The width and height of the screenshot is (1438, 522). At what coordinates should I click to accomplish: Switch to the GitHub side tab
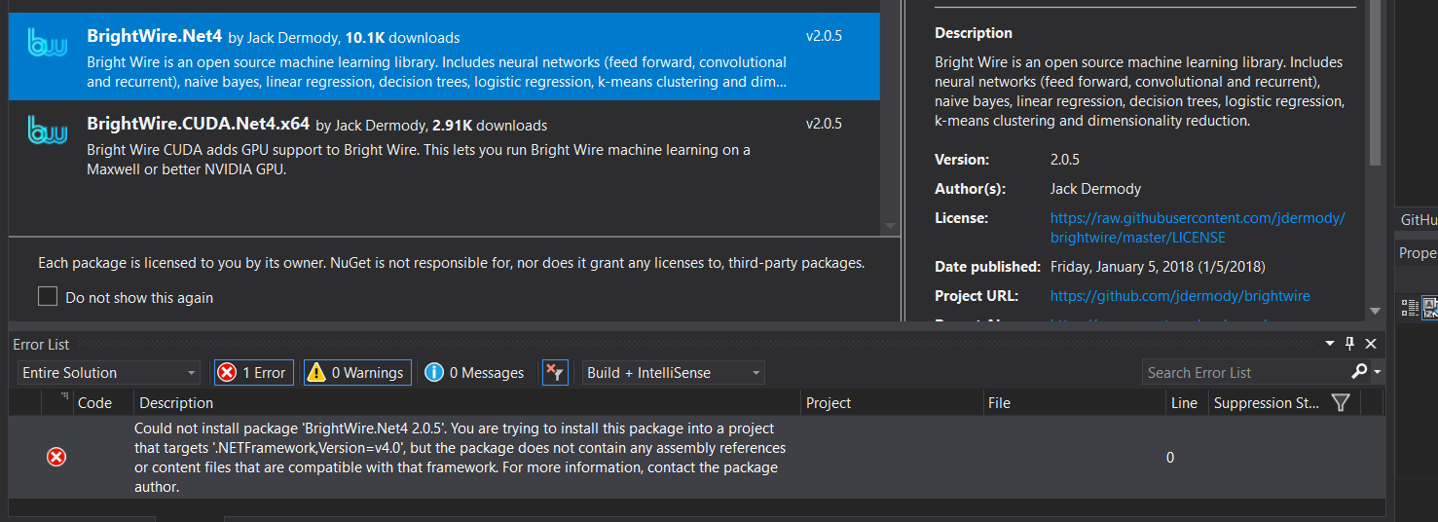[1419, 220]
